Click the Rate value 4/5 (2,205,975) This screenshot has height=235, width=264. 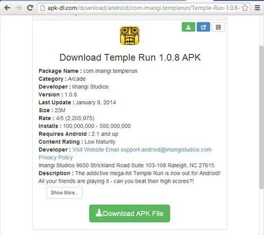(75, 118)
